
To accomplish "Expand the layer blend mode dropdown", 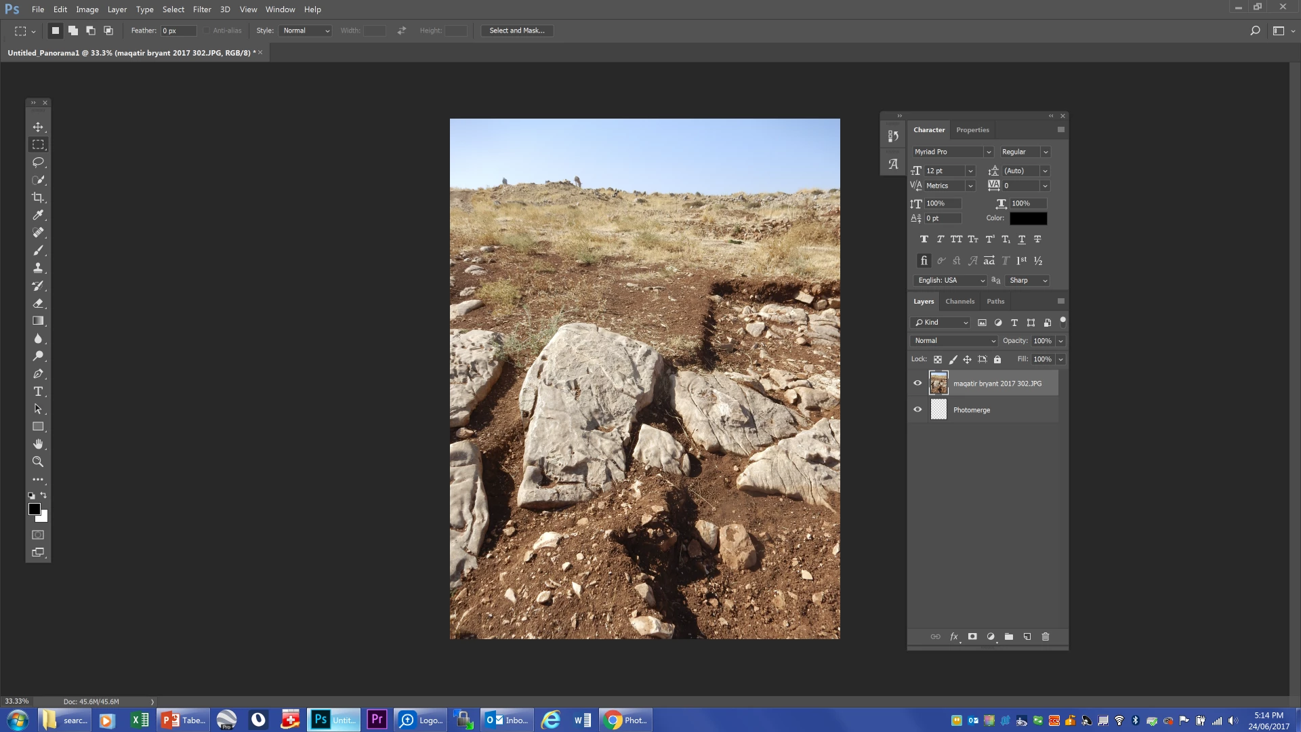I will click(954, 341).
